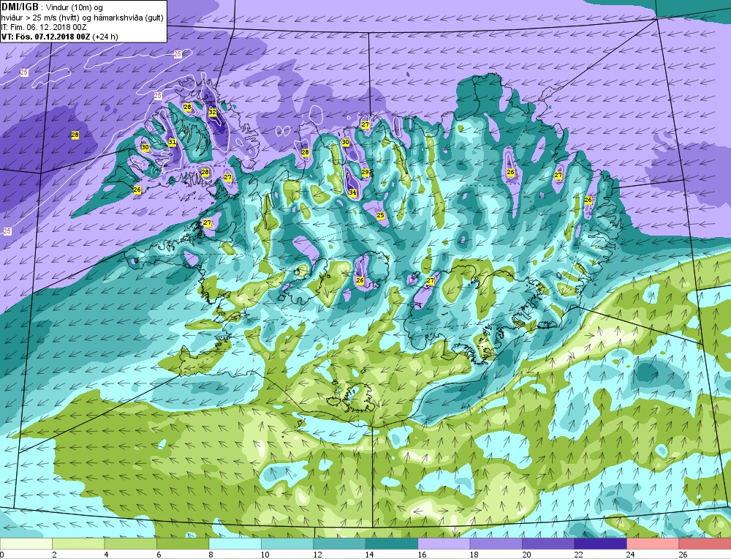Viewport: 731px width, 559px height.
Task: Click the scale number 4 under the color bar
Action: point(107,555)
